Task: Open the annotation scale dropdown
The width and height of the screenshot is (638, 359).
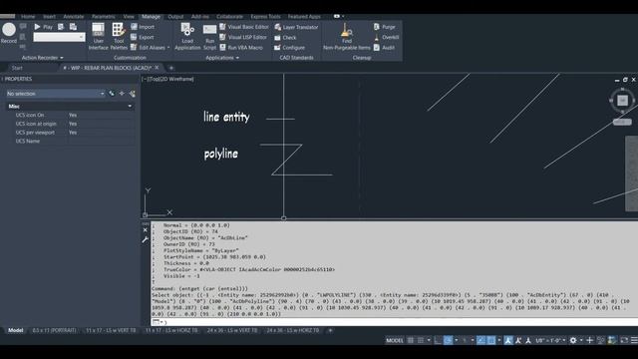Action: pos(550,340)
